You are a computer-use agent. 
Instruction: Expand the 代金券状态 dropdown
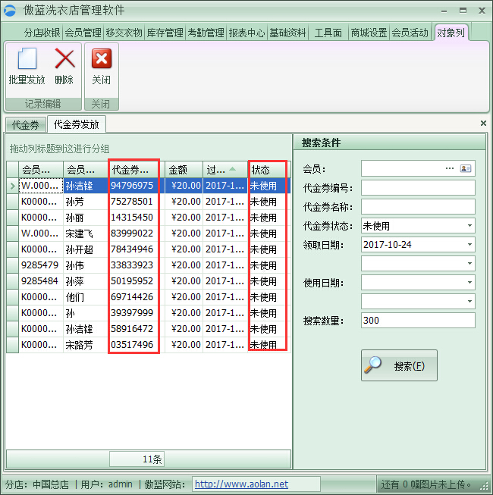tap(469, 226)
